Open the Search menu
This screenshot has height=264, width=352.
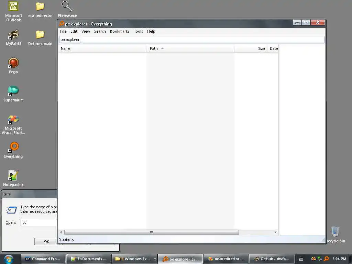(100, 31)
